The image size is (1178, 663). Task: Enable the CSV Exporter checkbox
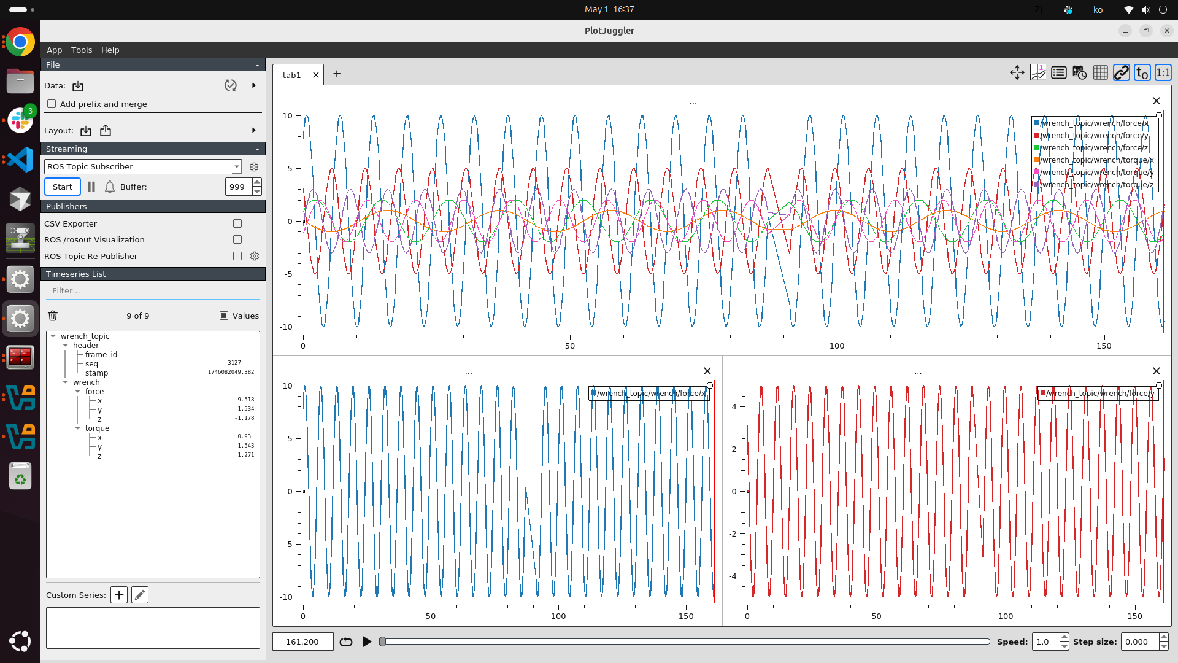pos(237,223)
